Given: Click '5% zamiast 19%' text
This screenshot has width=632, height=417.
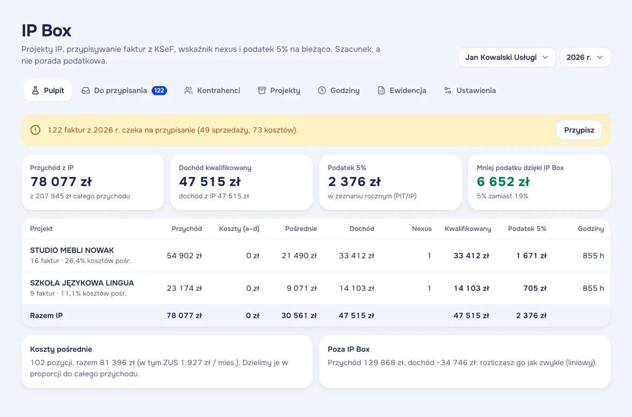Looking at the screenshot, I should [502, 196].
